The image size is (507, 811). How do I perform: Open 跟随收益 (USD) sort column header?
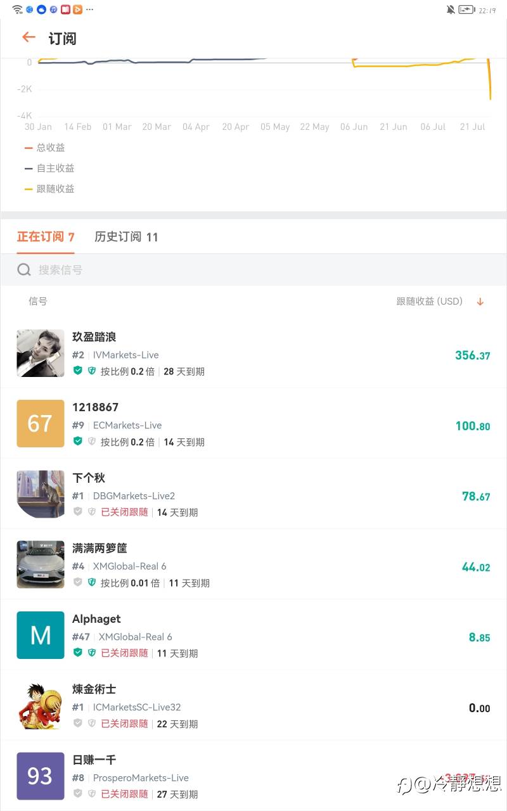click(x=429, y=302)
